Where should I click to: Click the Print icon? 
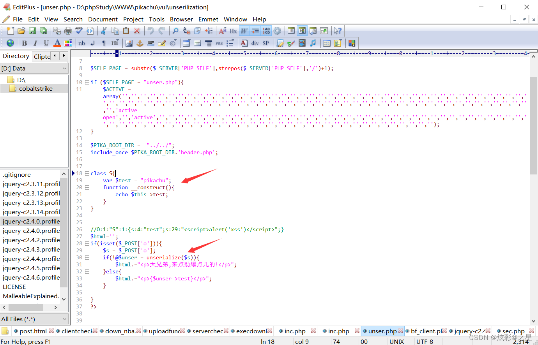click(x=68, y=31)
